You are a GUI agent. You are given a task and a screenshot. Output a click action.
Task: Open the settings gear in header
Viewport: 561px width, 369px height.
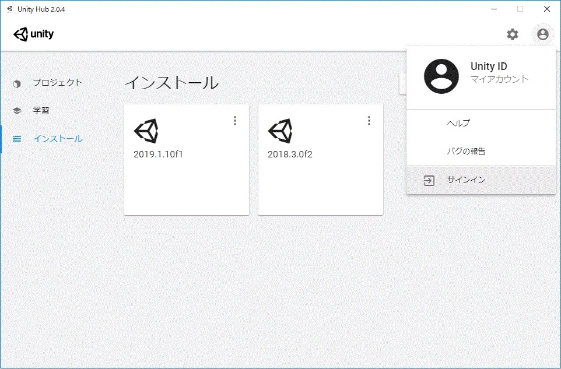[x=512, y=34]
